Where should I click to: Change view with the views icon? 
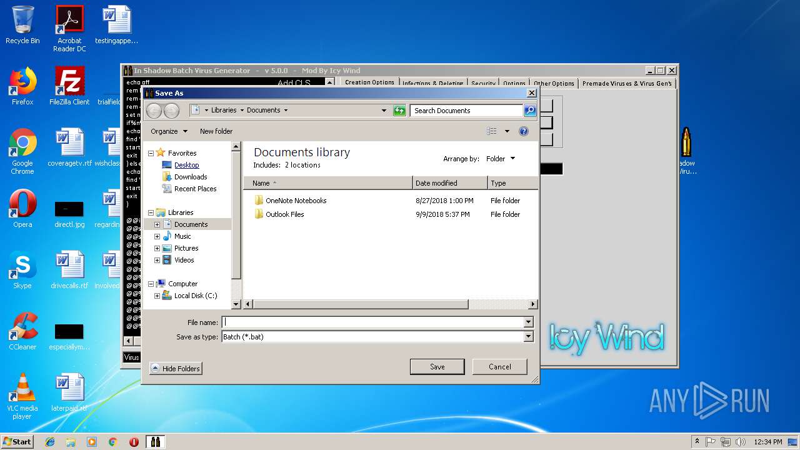coord(492,131)
